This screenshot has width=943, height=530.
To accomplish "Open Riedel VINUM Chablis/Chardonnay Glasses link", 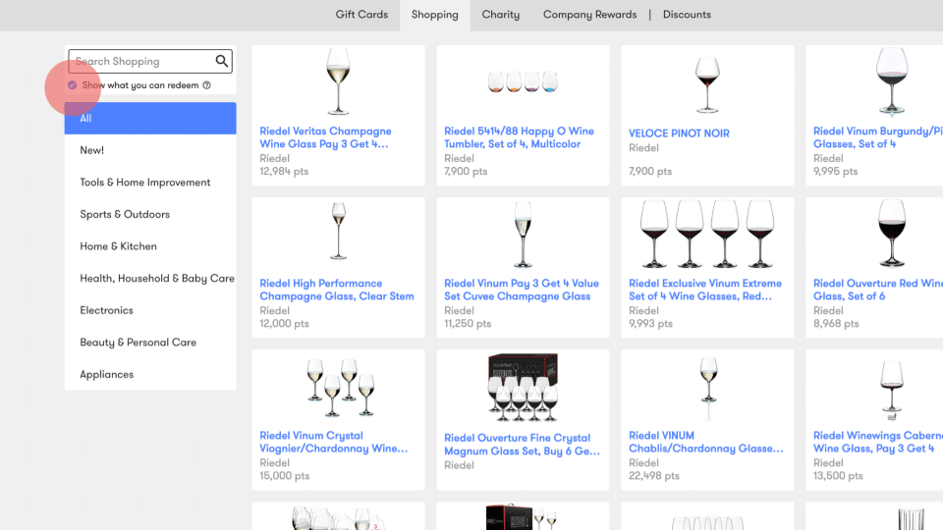I will tap(706, 442).
